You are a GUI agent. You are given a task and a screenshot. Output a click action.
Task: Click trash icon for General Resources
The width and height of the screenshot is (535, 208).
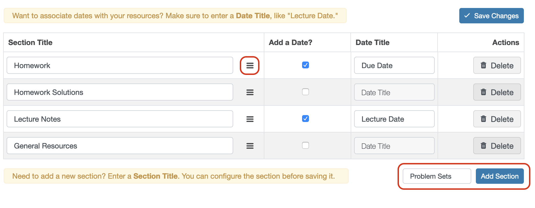(x=483, y=146)
